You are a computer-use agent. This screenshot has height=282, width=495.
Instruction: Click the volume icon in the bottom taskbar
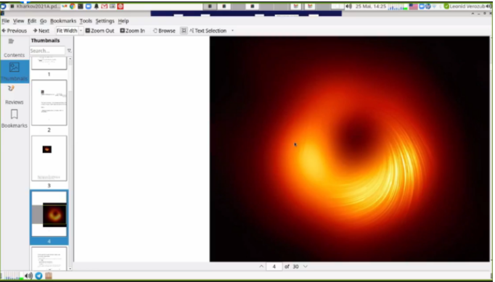point(28,275)
